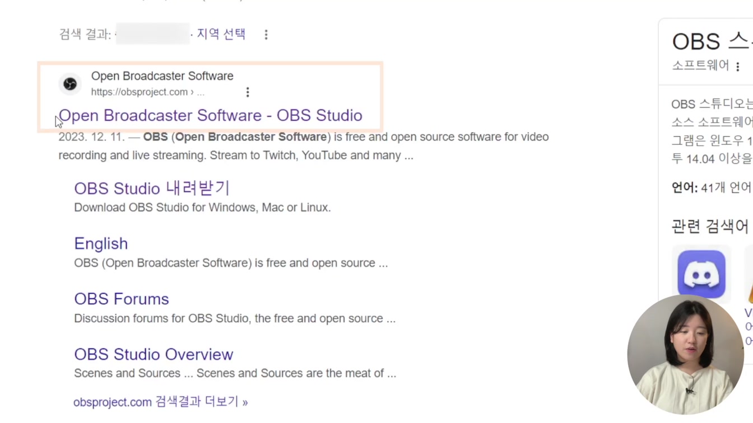Click the 2023. 12. 11. result snippet text

coord(303,146)
